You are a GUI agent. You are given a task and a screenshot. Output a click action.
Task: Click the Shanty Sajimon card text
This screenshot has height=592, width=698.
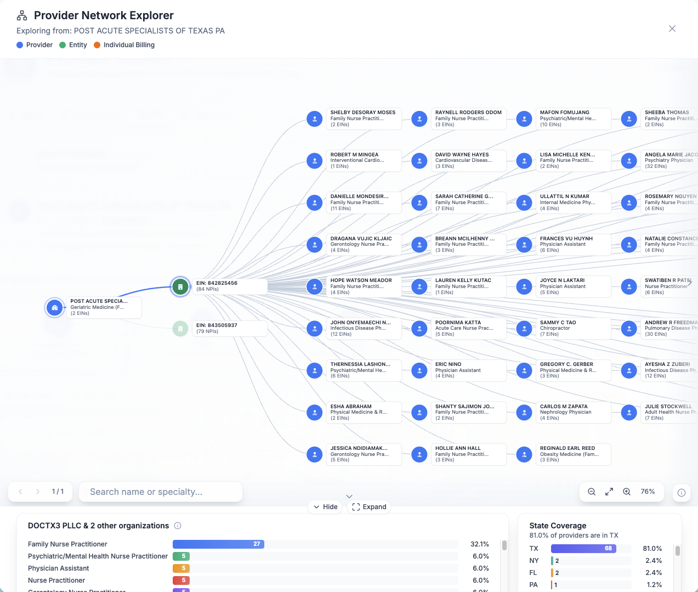464,412
